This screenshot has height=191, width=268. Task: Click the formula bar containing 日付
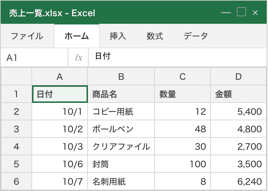177,58
